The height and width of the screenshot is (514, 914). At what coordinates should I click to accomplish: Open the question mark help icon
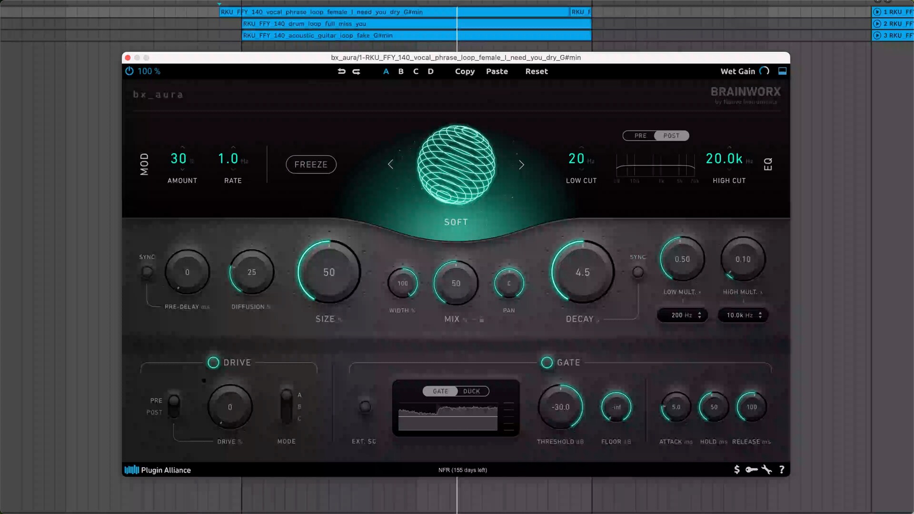(782, 470)
